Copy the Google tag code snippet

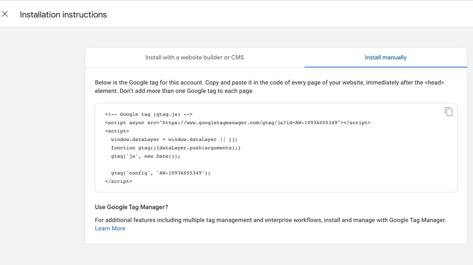click(x=448, y=111)
